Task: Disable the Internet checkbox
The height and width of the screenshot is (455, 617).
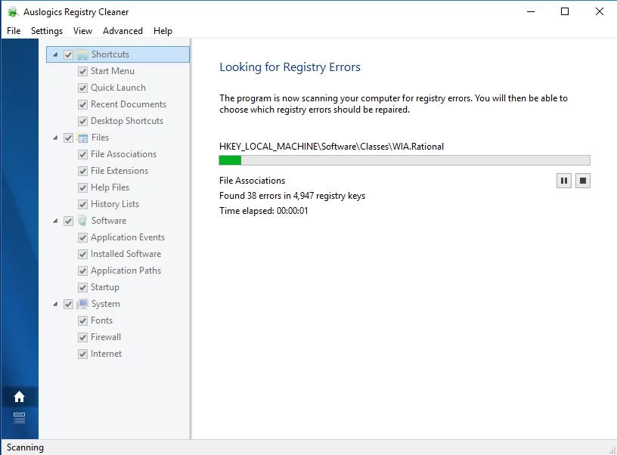Action: [82, 354]
